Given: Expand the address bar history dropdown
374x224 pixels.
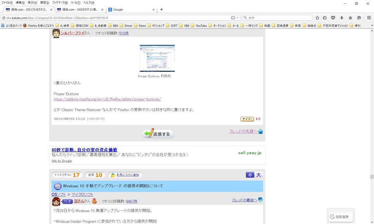Looking at the screenshot, I should [x=238, y=18].
